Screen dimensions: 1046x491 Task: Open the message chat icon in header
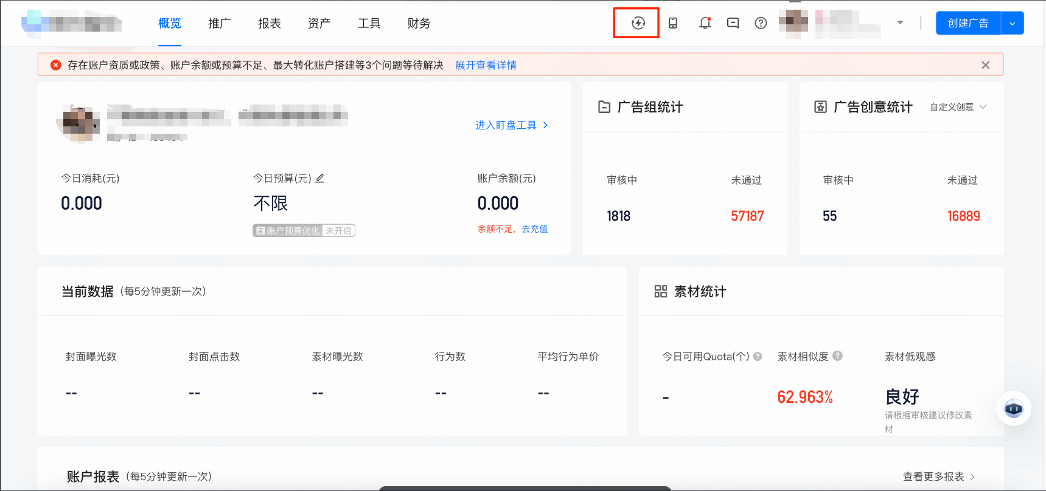coord(733,23)
